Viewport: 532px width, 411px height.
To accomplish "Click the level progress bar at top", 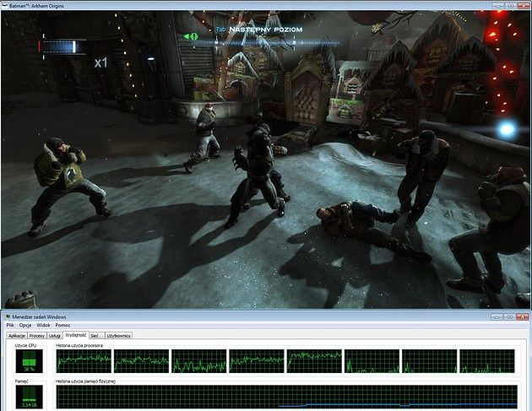I will click(x=268, y=43).
